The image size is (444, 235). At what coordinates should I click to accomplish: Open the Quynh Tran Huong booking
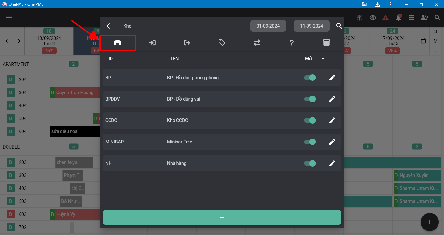click(x=75, y=93)
